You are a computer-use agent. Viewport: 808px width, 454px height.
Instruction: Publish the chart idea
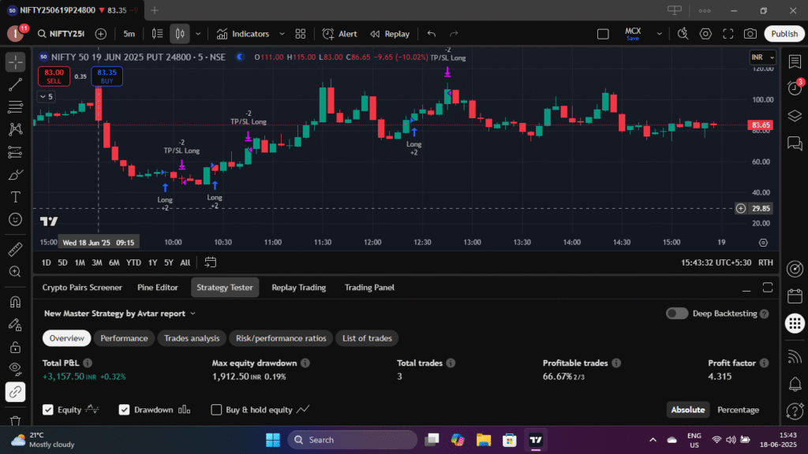pyautogui.click(x=784, y=34)
